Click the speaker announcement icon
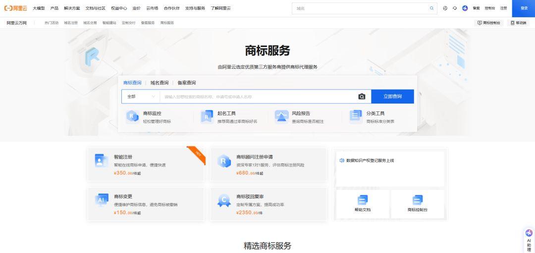The height and width of the screenshot is (253, 535). point(342,160)
